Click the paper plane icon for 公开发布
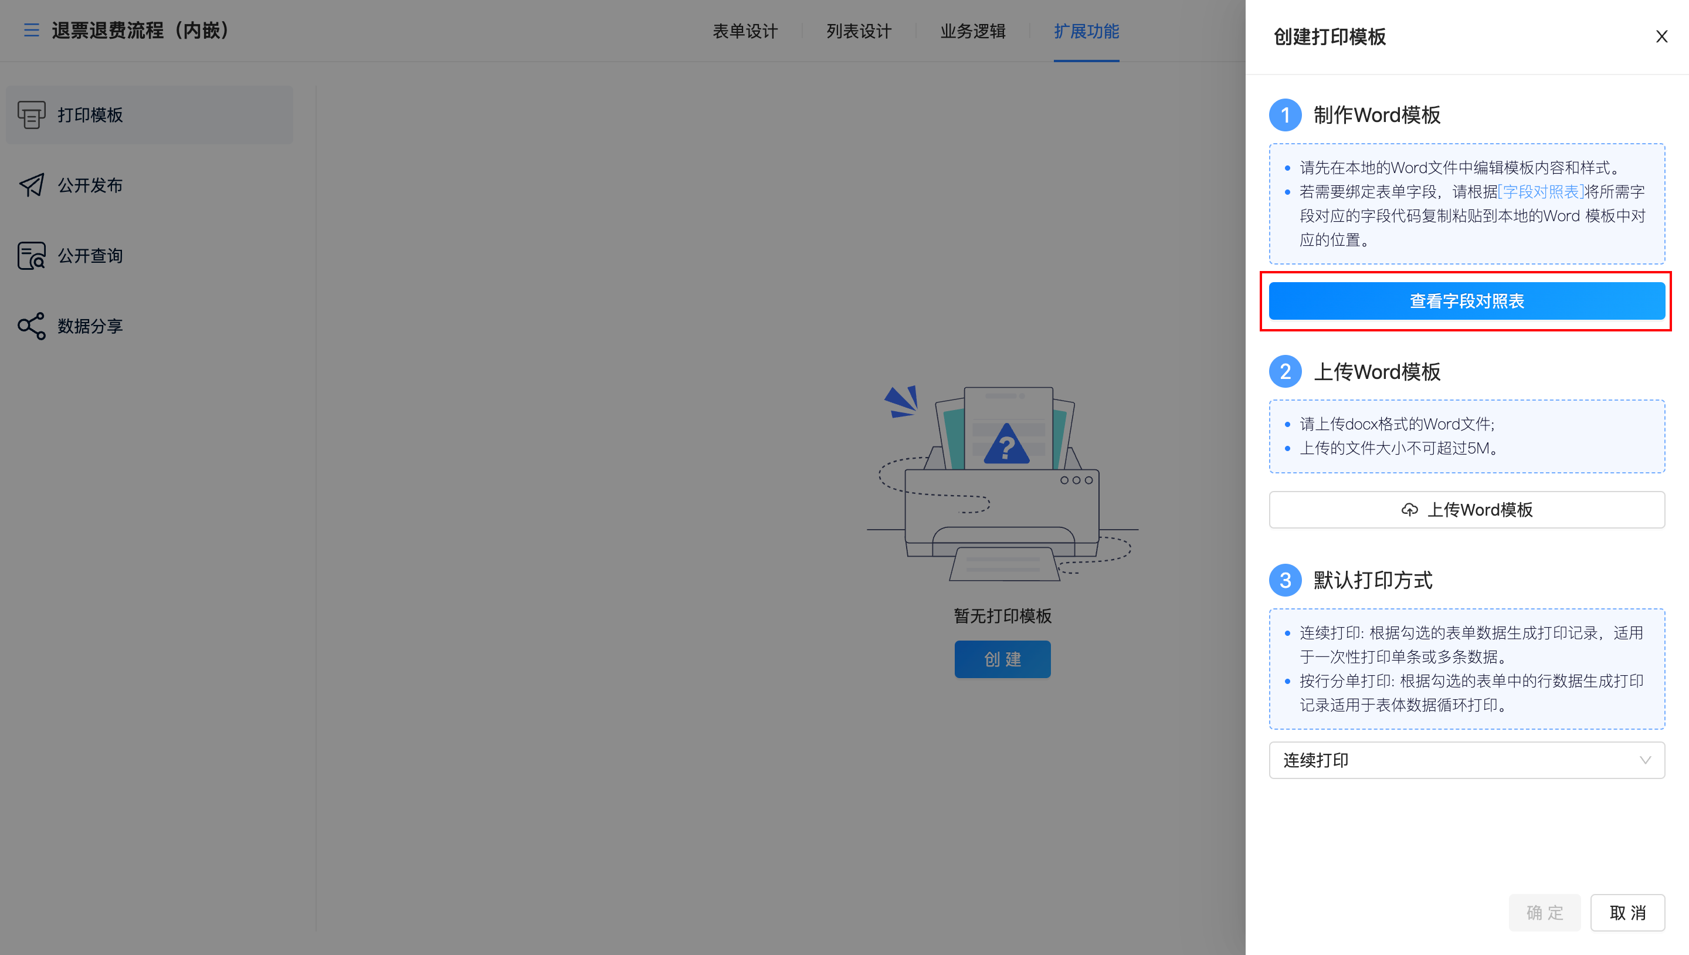The image size is (1689, 955). coord(32,185)
